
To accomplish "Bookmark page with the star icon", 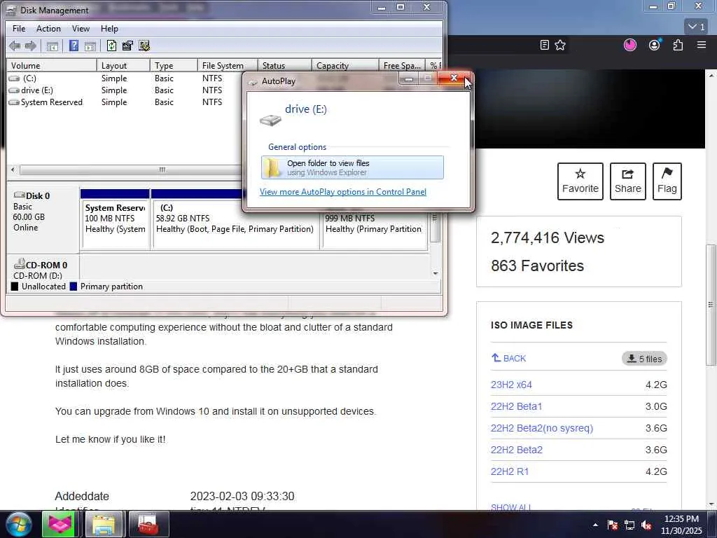I will tap(560, 45).
